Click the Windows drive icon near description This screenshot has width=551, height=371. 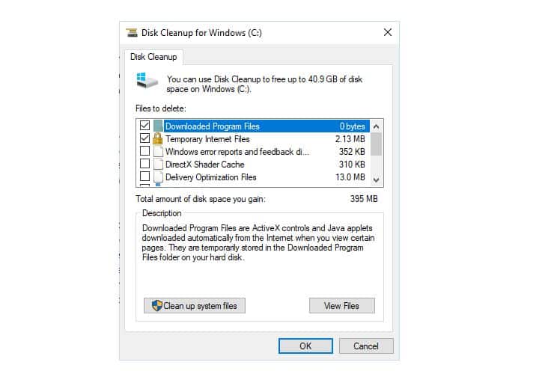[x=147, y=81]
